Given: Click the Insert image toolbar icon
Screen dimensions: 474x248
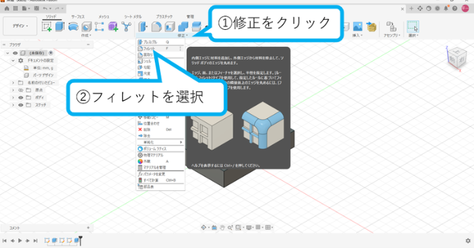Looking at the screenshot, I should pyautogui.click(x=358, y=26).
